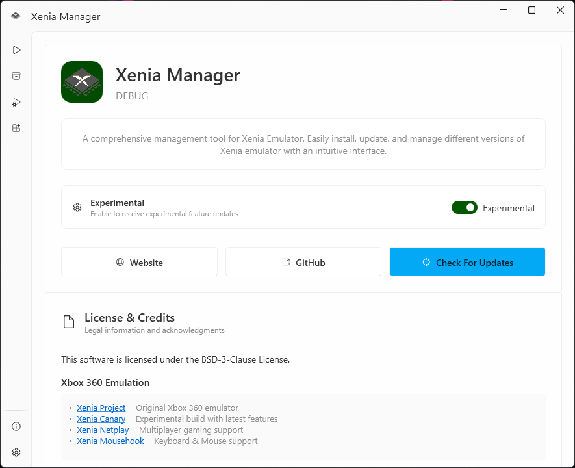Click the gear icon beside Experimental
Viewport: 575px width, 468px height.
tap(77, 207)
